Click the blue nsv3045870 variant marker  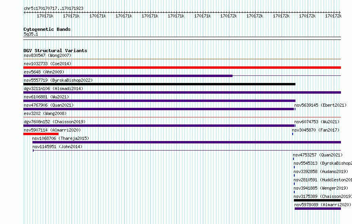293,134
